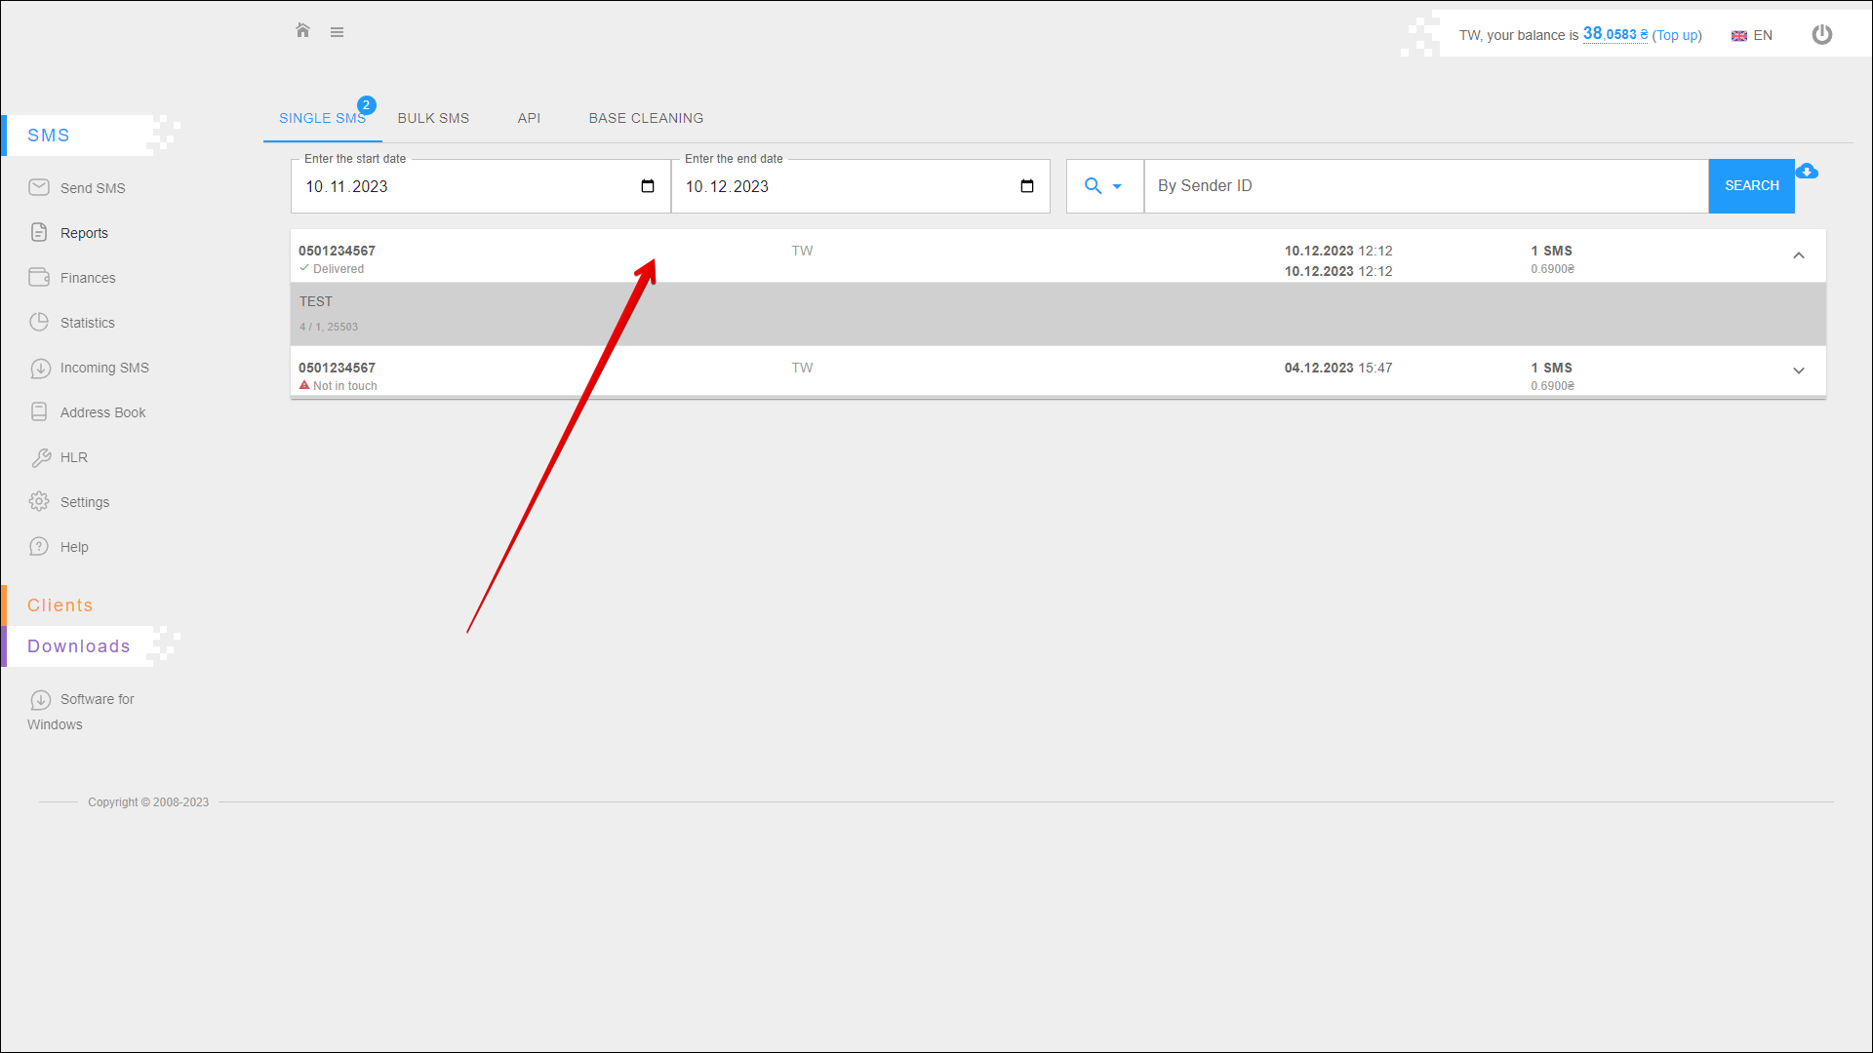Open Send SMS from sidebar
Image resolution: width=1873 pixels, height=1053 pixels.
92,188
